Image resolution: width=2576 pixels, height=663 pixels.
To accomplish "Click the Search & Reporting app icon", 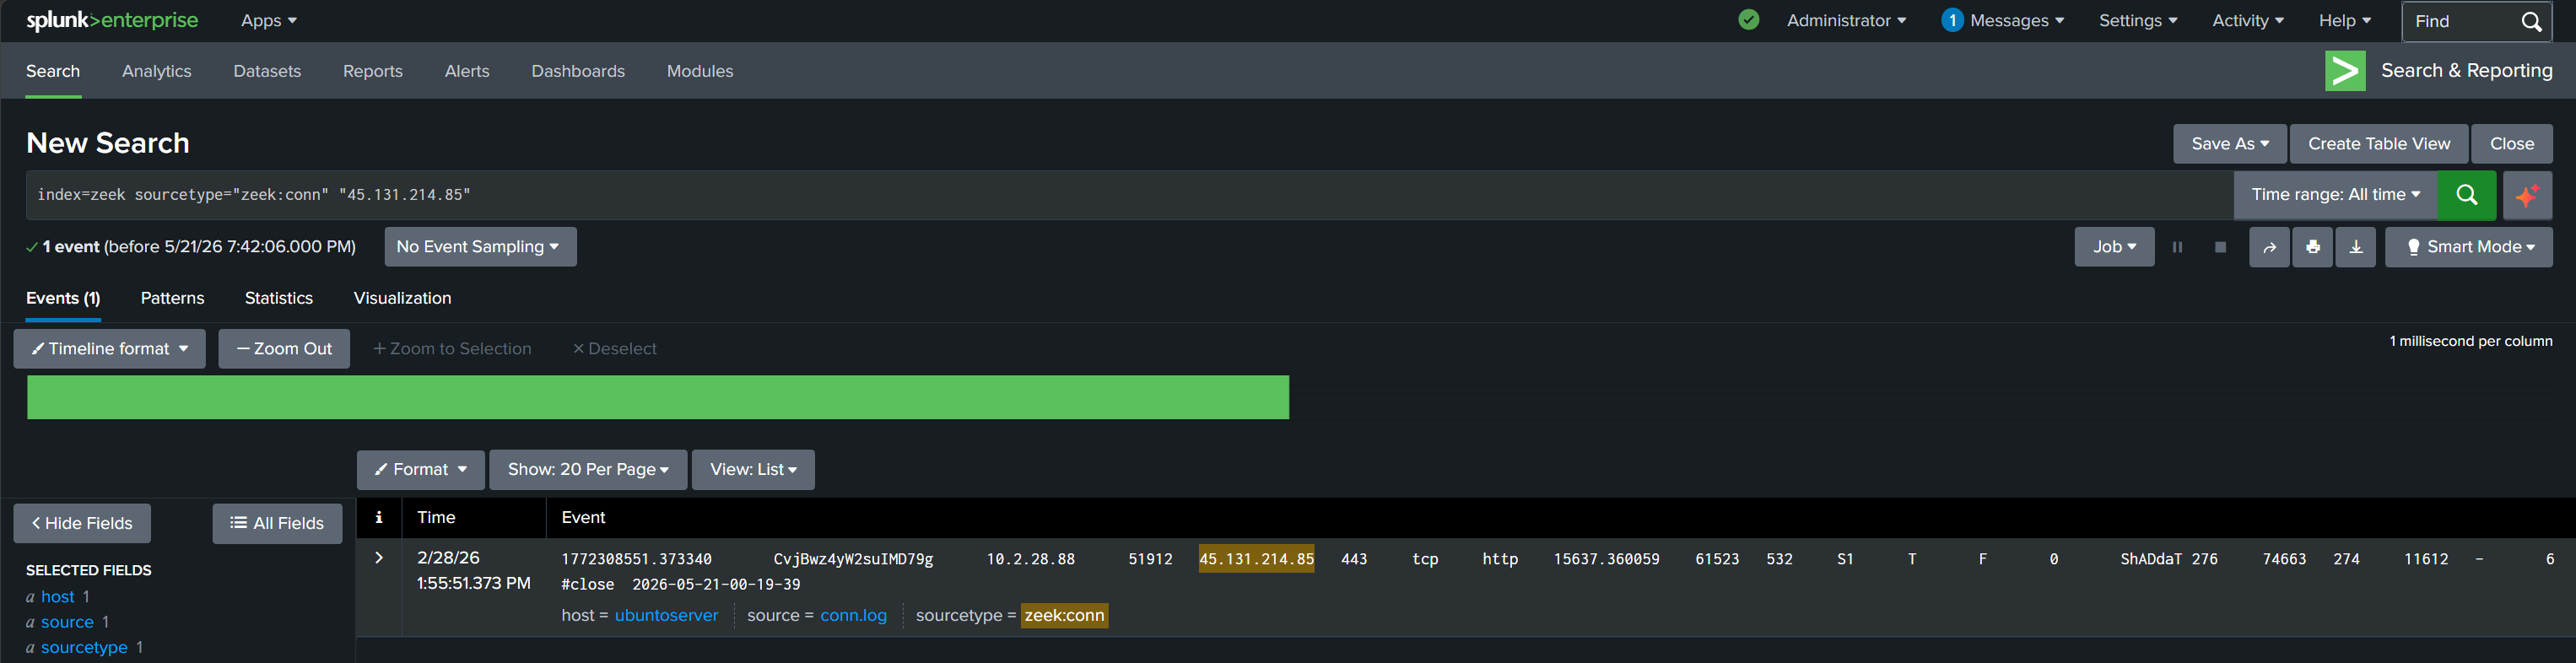I will (2345, 71).
